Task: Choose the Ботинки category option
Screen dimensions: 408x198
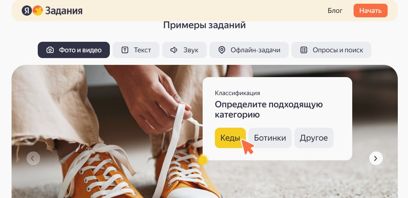Action: (x=270, y=138)
